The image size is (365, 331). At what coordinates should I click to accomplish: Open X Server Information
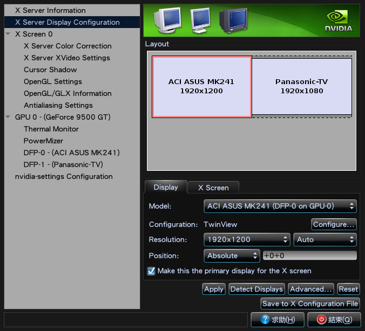click(72, 10)
